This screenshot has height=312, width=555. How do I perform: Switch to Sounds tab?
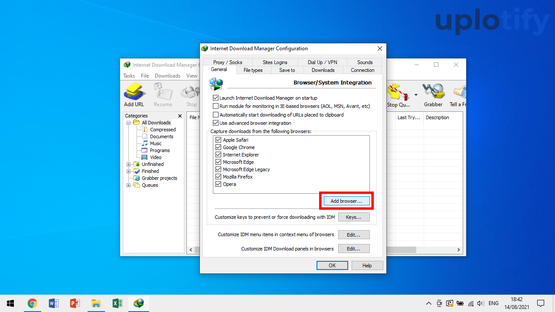365,62
